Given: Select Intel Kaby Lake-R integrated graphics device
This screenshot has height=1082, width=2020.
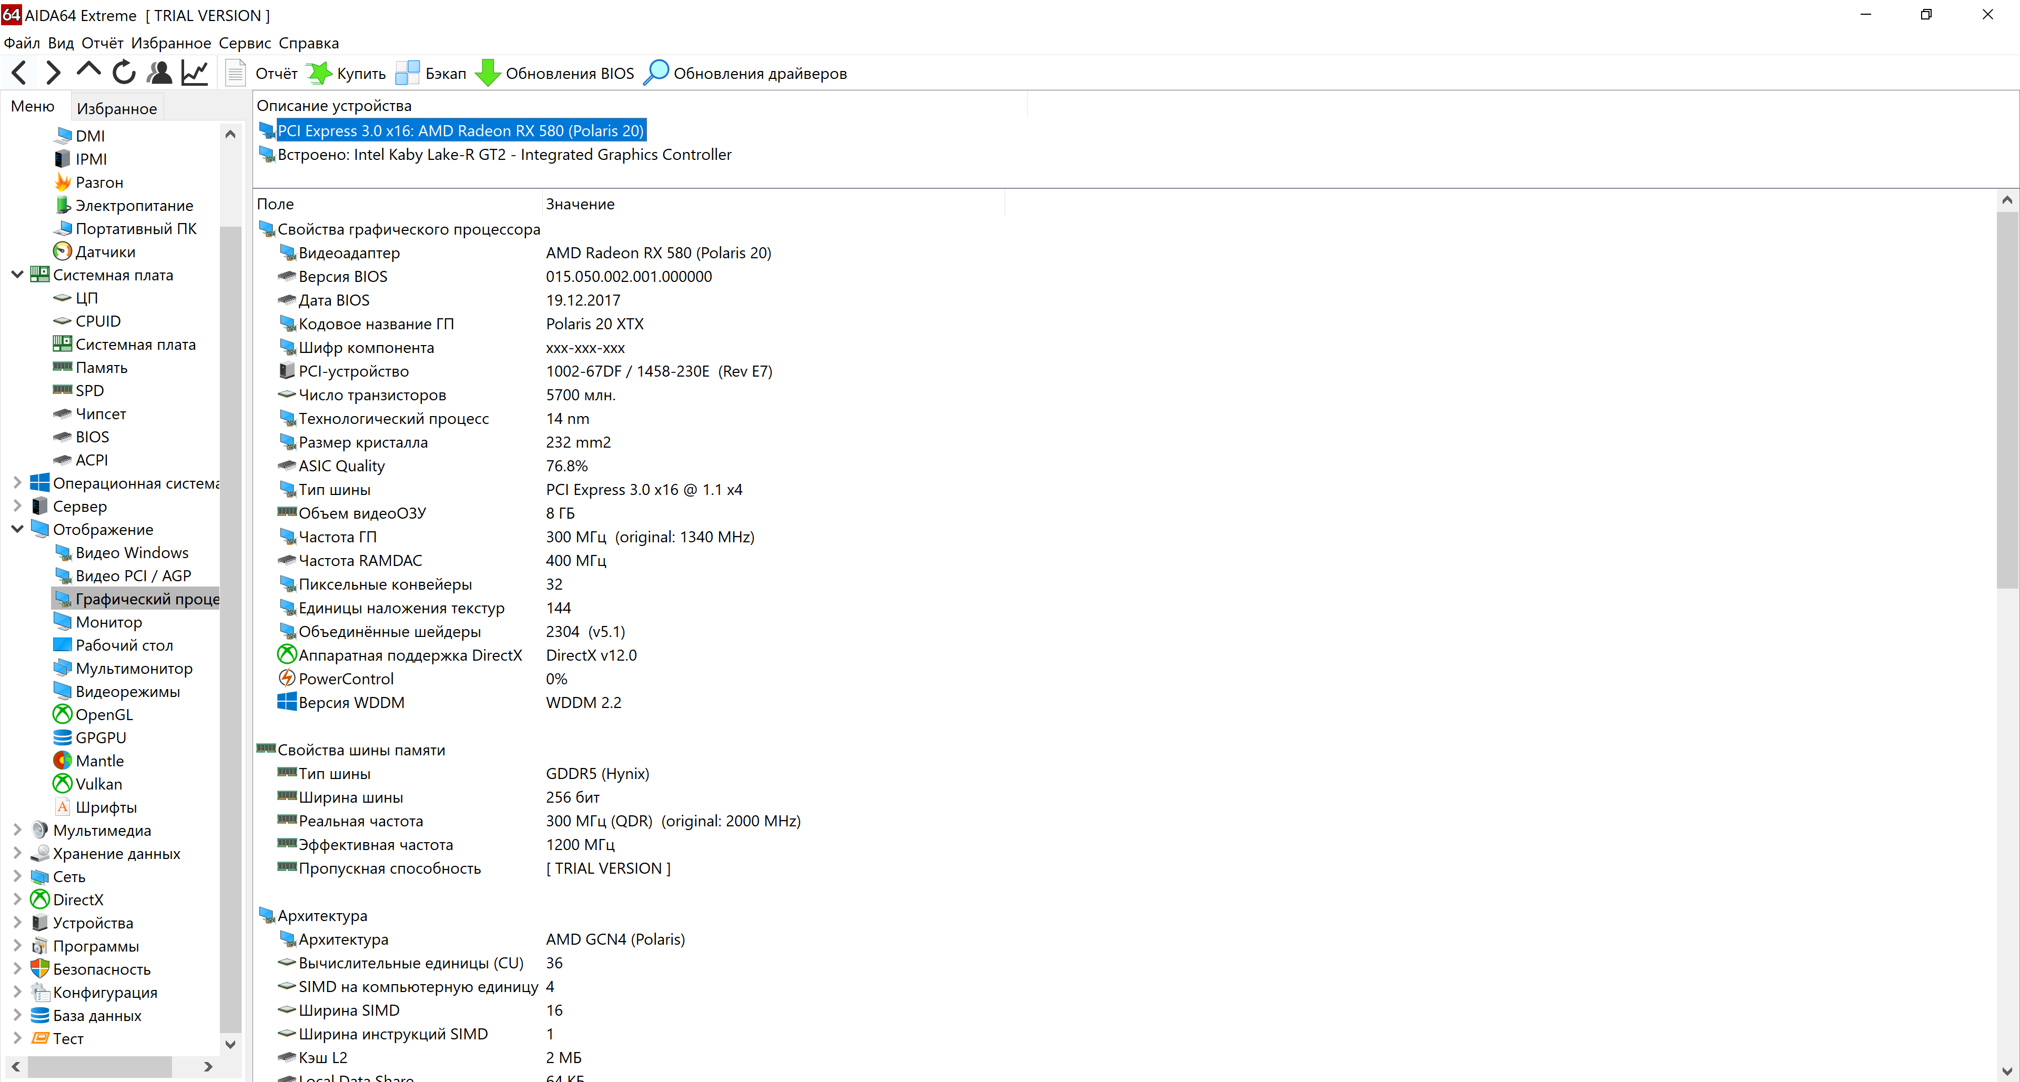Looking at the screenshot, I should coord(495,155).
